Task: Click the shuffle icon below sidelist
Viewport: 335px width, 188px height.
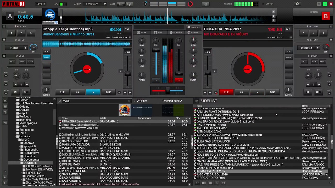Action: (210, 183)
